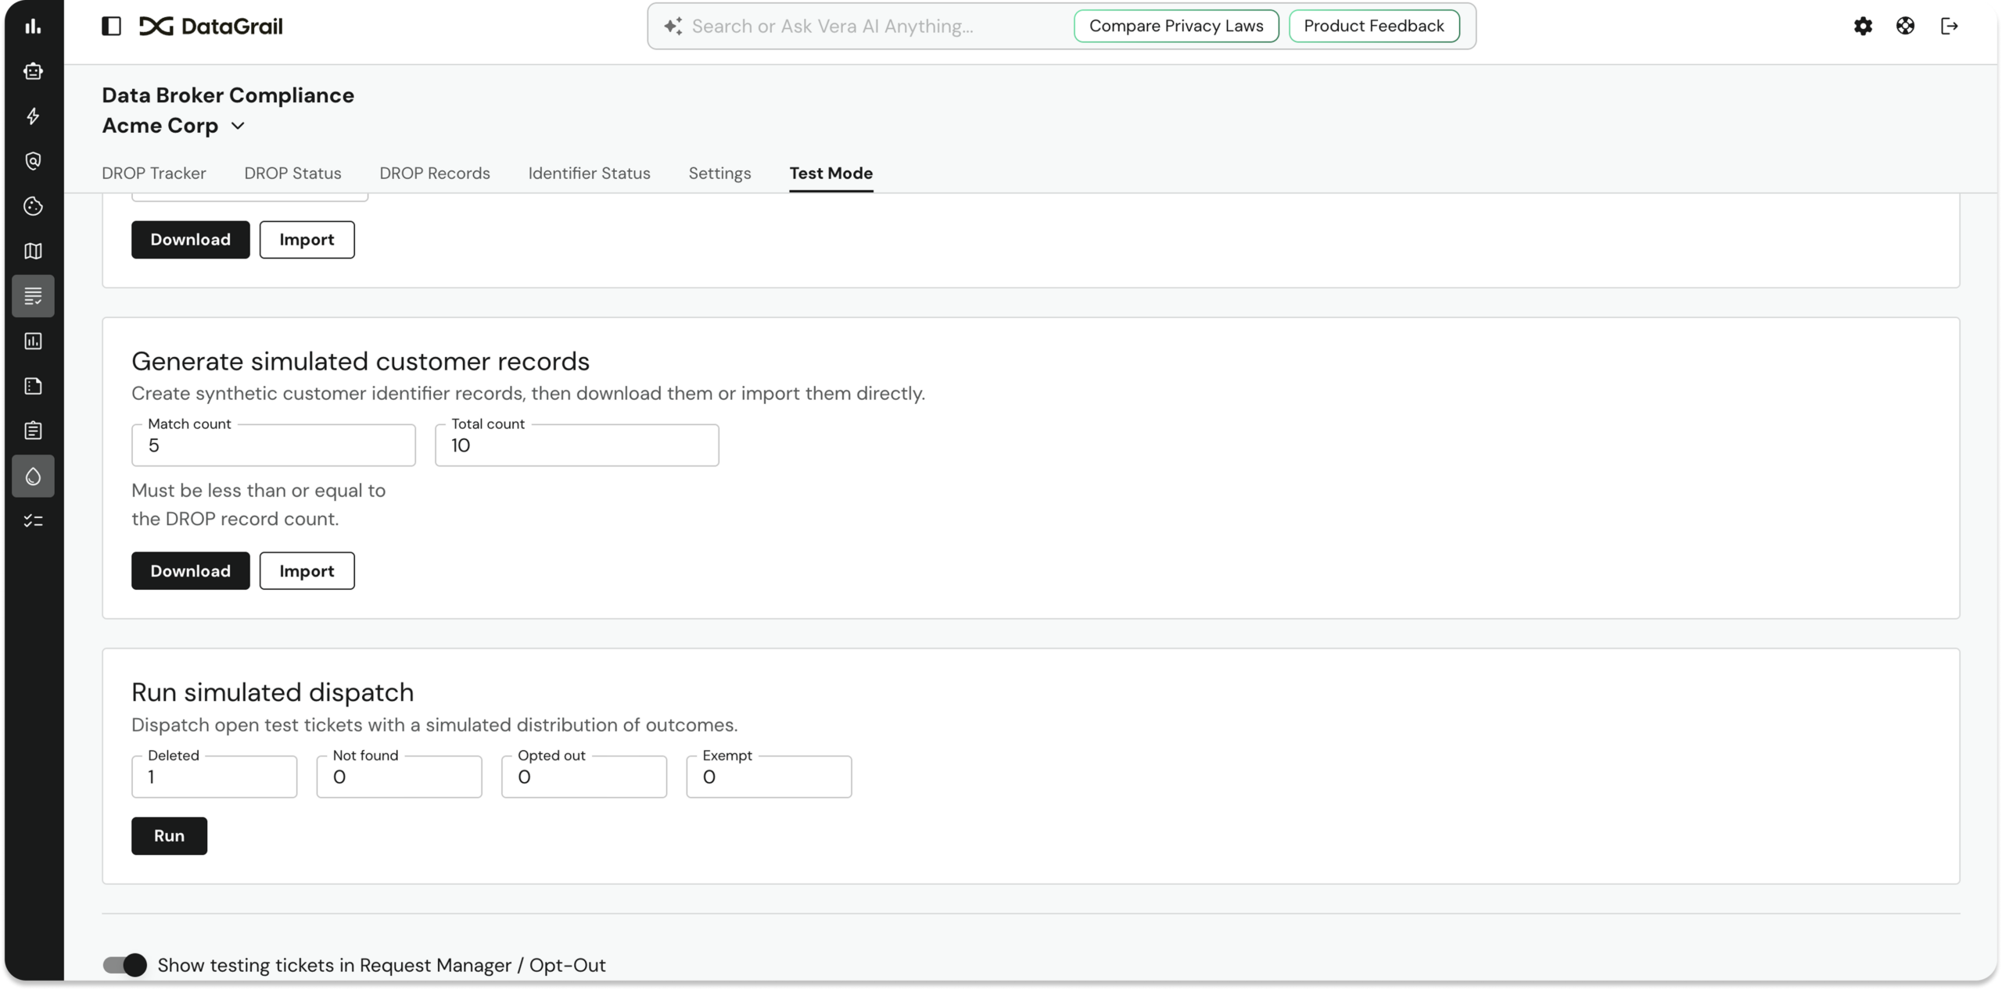2002x990 pixels.
Task: Open the robot assistant sidebar icon
Action: (x=33, y=71)
